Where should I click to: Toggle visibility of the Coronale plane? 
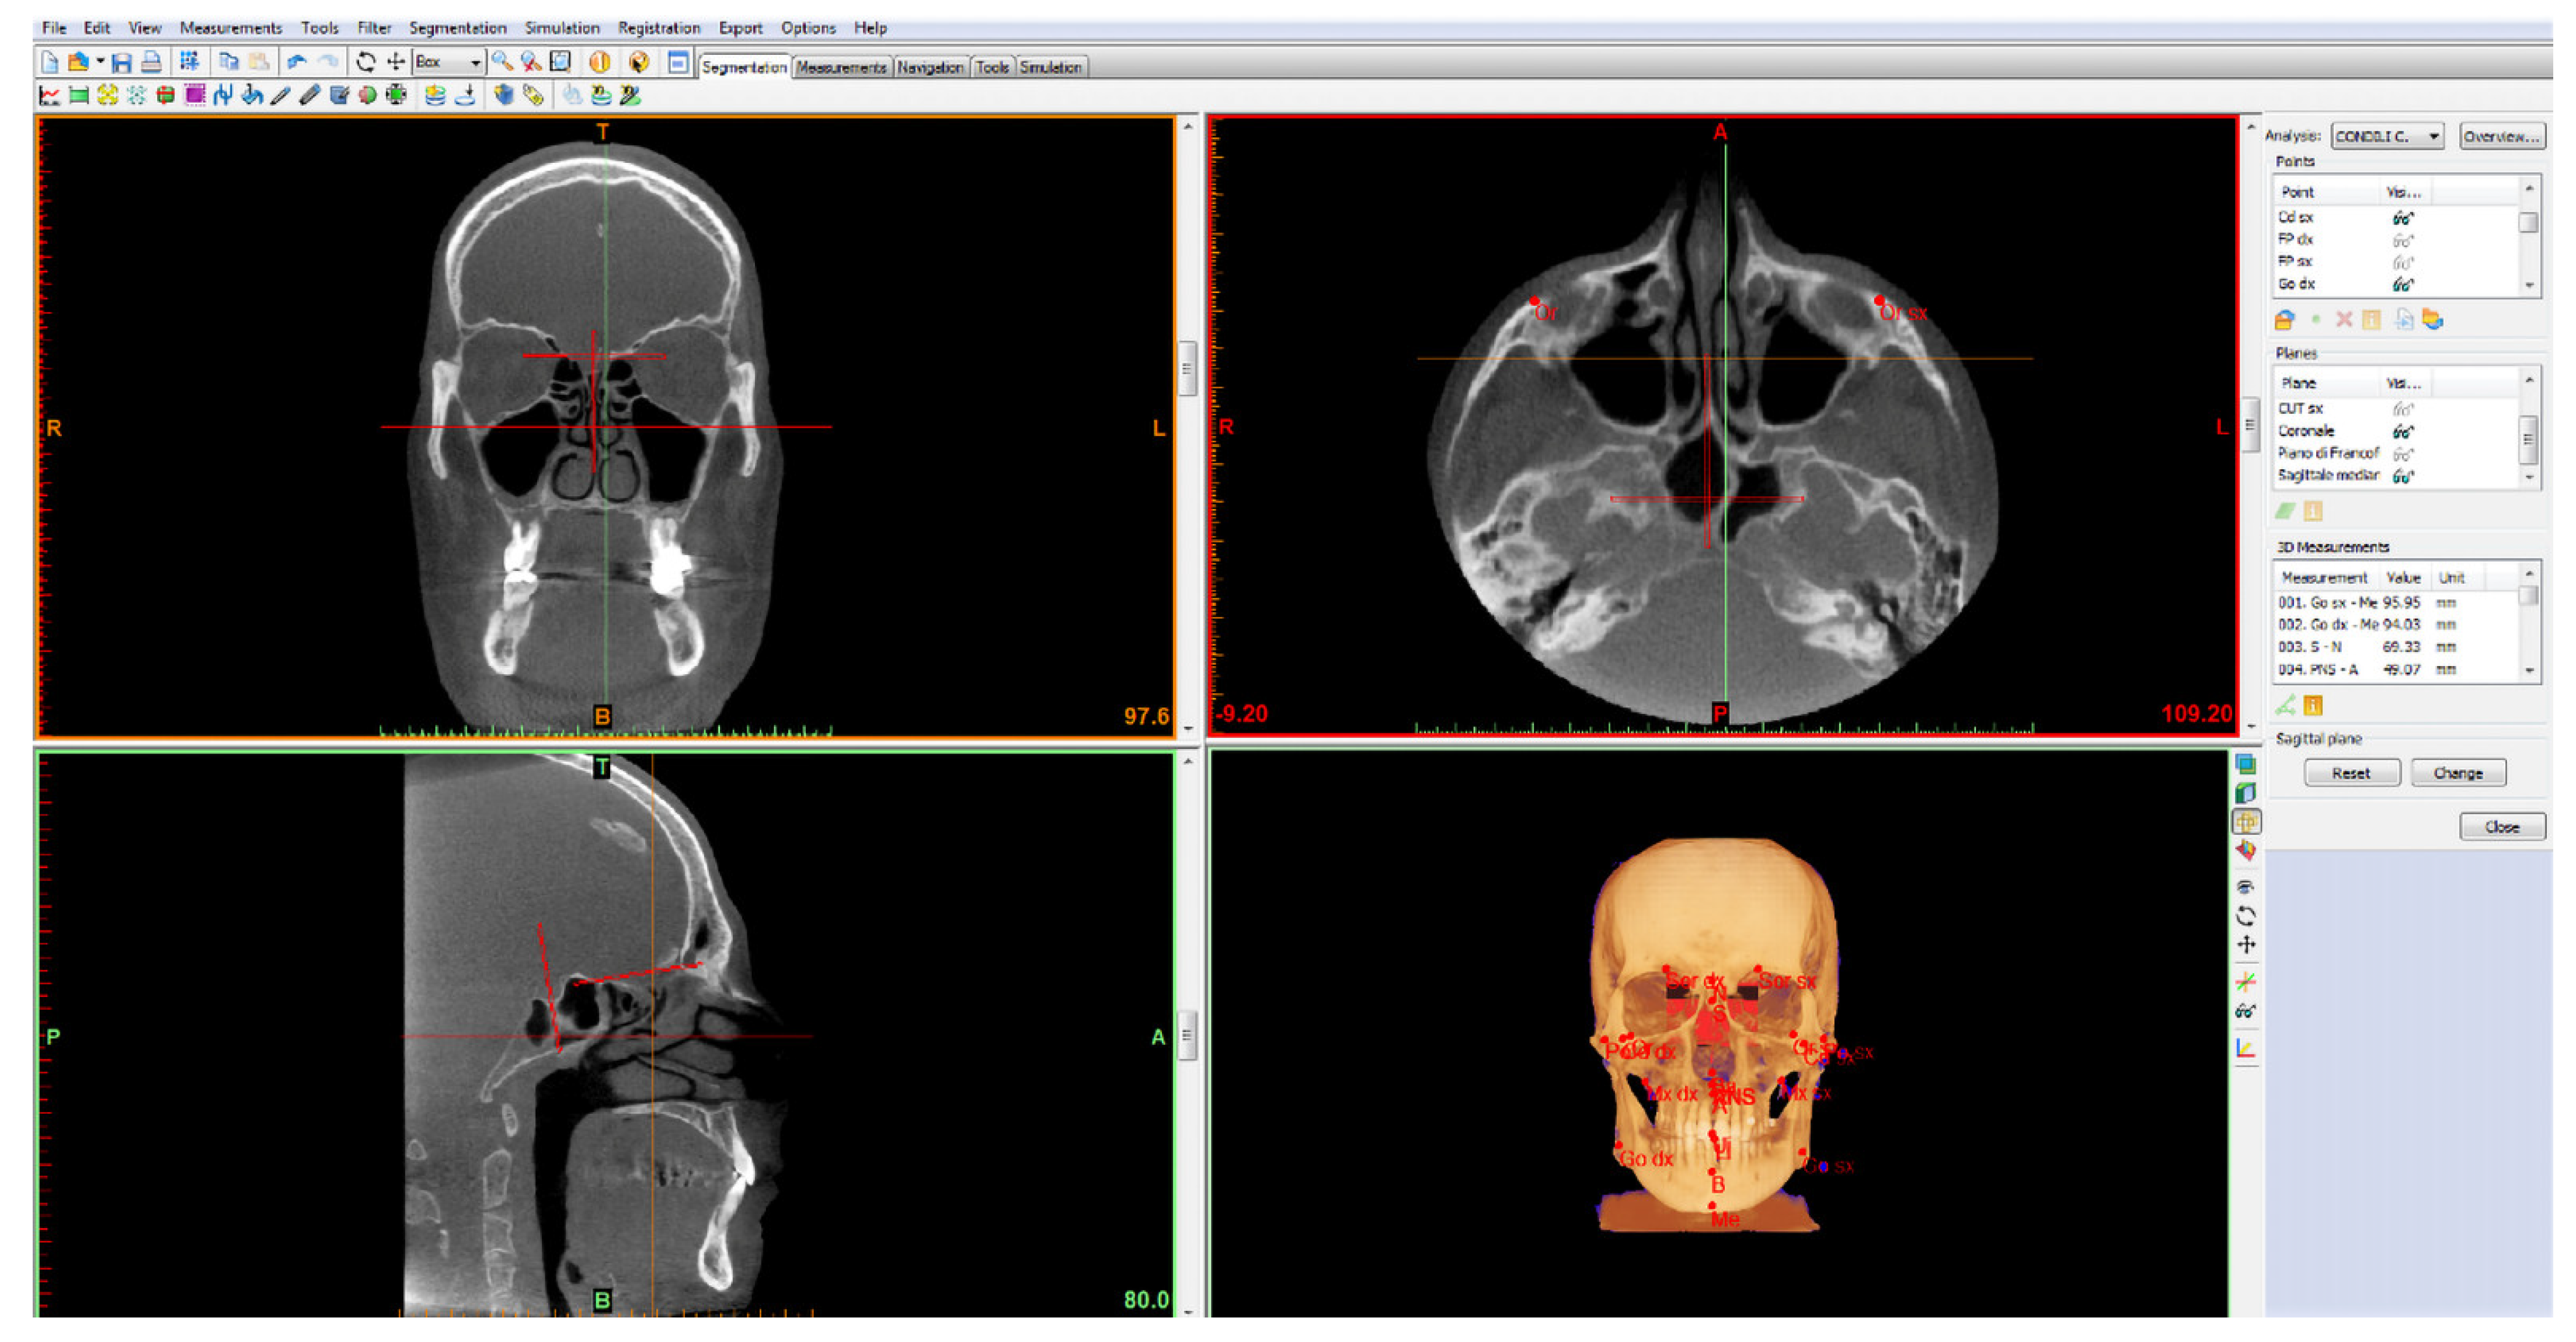point(2402,432)
